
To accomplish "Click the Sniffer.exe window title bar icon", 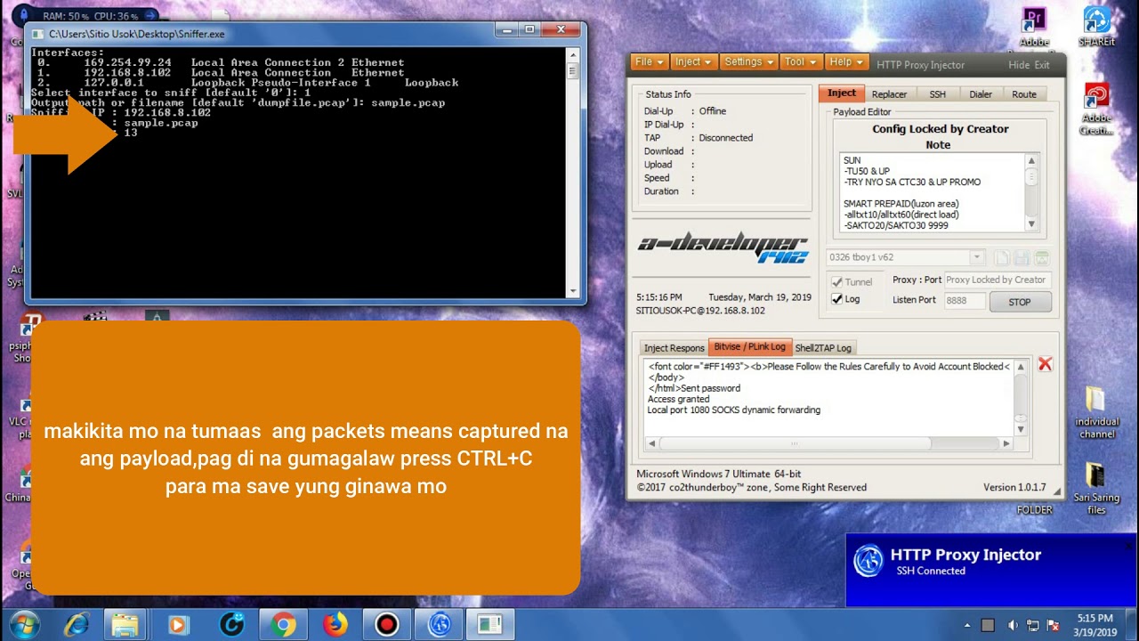I will [x=37, y=34].
